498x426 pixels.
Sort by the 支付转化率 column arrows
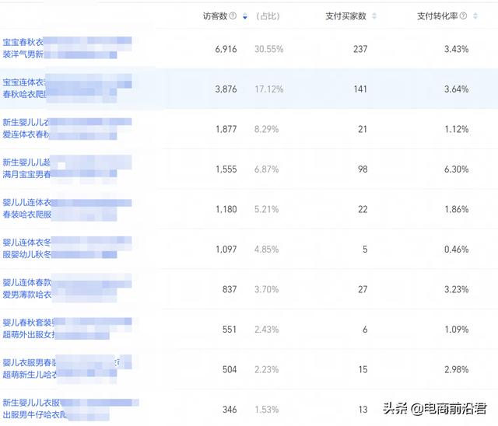tap(475, 16)
